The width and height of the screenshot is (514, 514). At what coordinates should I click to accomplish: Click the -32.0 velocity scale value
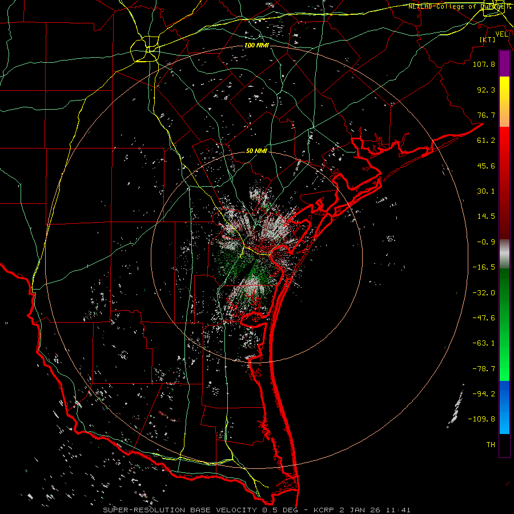(484, 293)
